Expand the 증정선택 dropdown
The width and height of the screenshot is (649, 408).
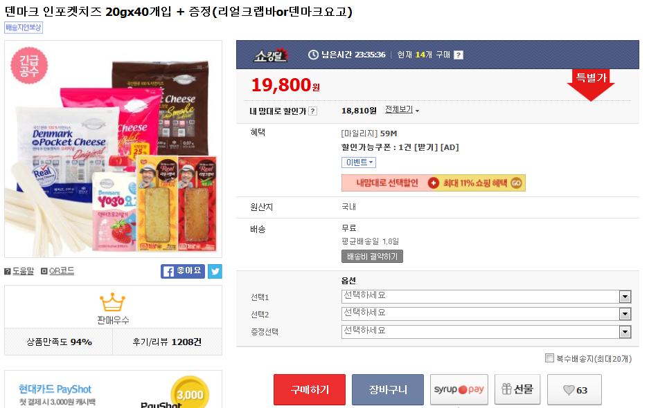[486, 331]
